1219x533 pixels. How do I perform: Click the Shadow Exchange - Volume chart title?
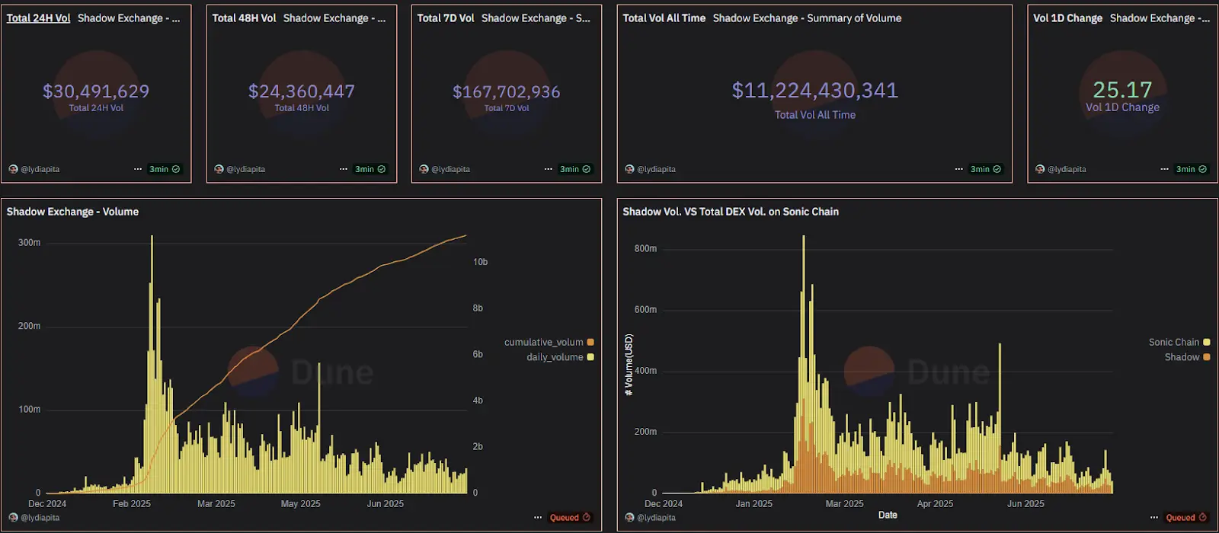[x=72, y=212]
